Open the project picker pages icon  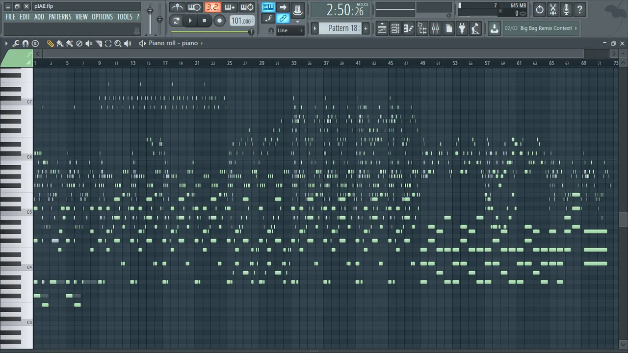448,28
